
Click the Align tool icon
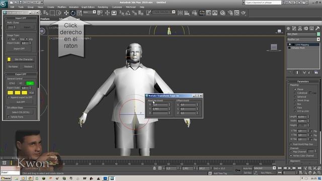[x=187, y=13]
